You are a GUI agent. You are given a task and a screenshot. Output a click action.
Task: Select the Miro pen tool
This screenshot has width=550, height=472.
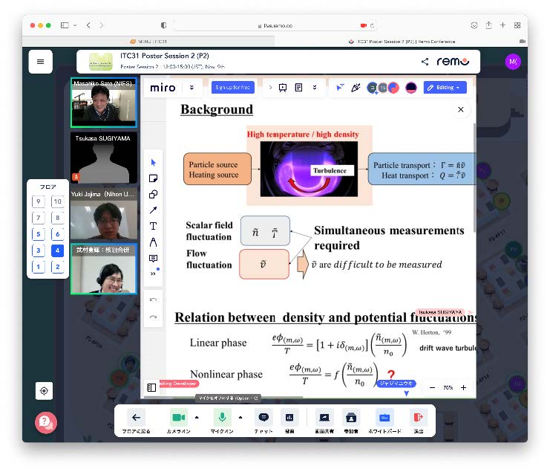[154, 242]
